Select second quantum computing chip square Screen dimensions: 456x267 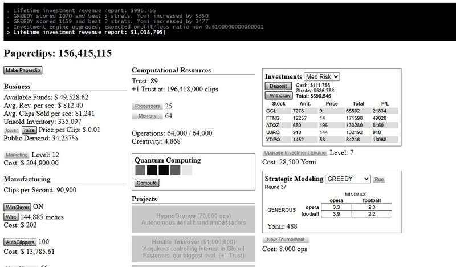(x=152, y=170)
